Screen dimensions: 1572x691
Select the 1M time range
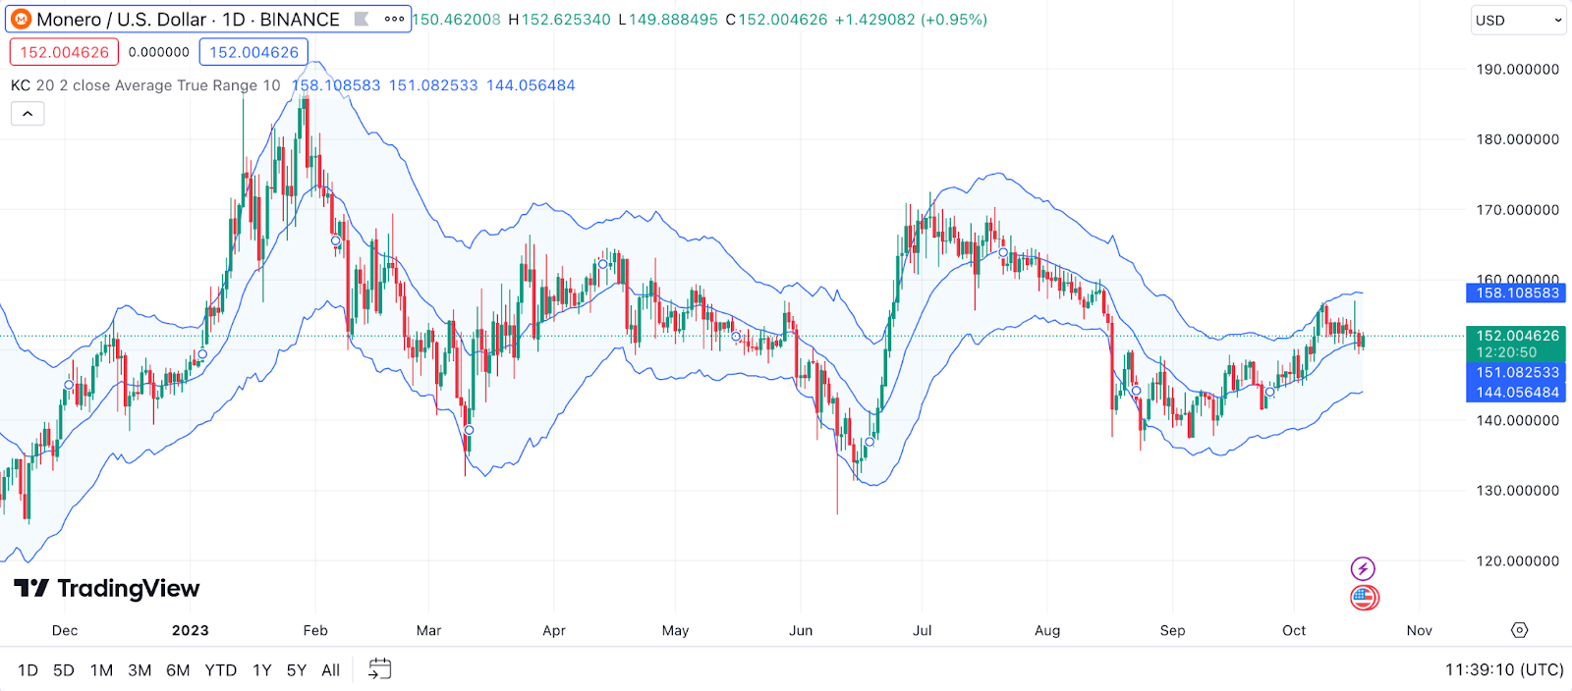click(101, 670)
